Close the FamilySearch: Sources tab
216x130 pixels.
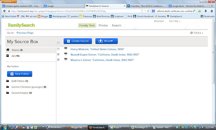click(125, 6)
